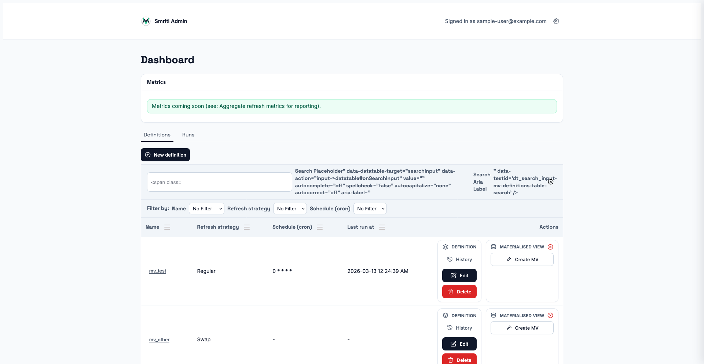Click the Smriti Admin logo icon

[x=146, y=21]
